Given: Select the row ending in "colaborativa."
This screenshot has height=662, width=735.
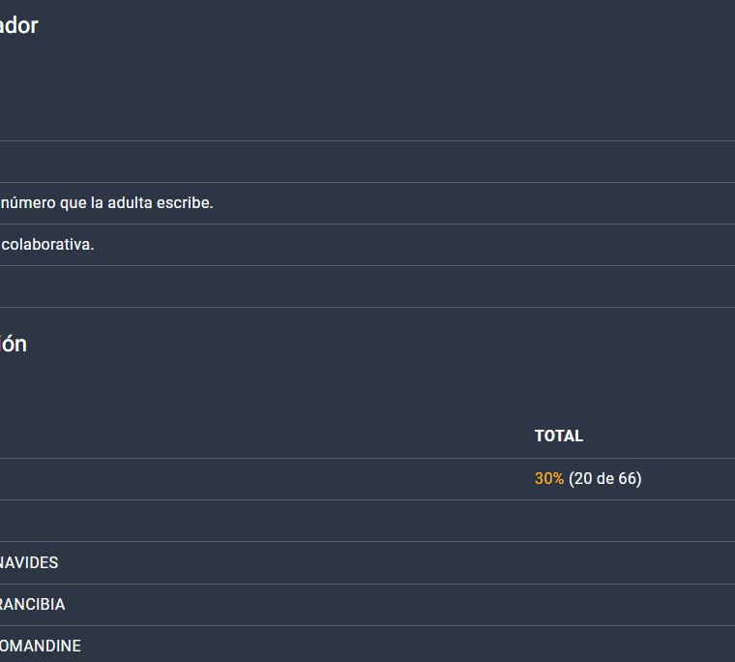Looking at the screenshot, I should click(x=47, y=245).
